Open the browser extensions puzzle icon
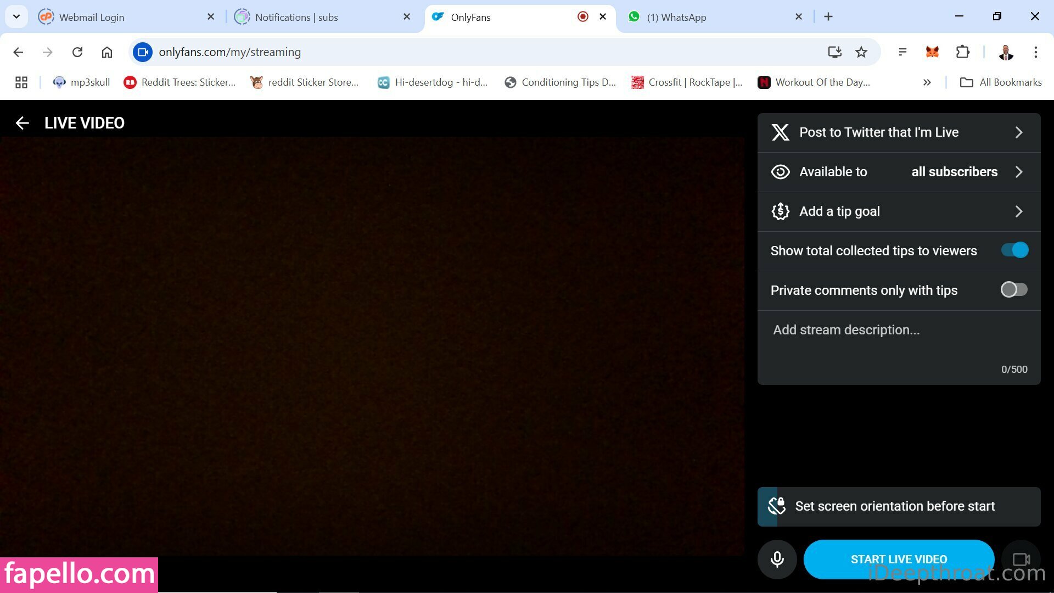The width and height of the screenshot is (1054, 593). [962, 52]
